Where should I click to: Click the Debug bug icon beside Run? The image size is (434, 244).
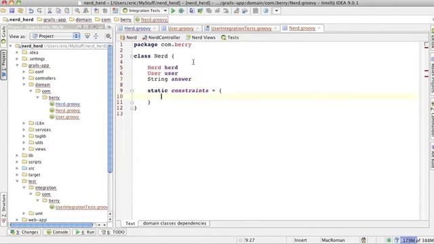182,11
